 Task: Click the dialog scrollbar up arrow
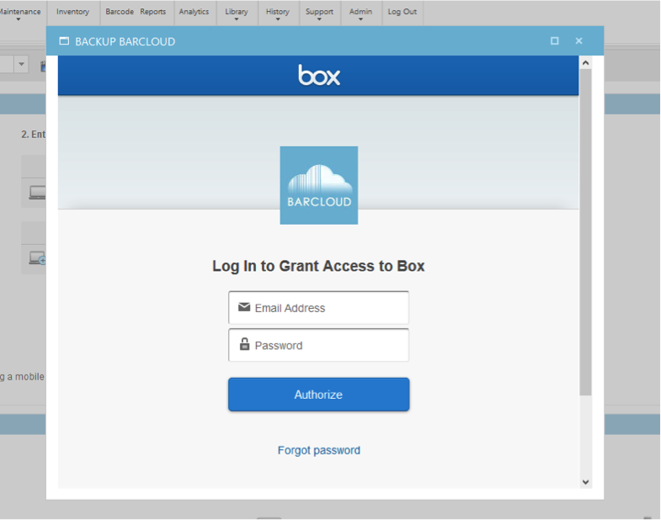click(x=585, y=63)
